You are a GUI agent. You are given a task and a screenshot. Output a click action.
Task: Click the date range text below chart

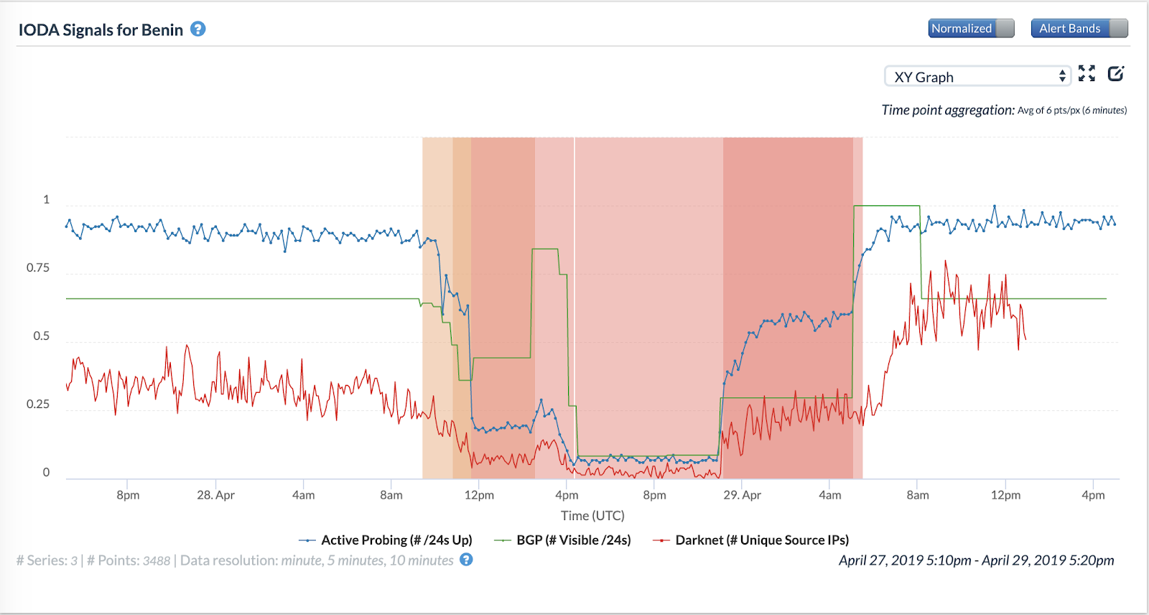[x=976, y=560]
